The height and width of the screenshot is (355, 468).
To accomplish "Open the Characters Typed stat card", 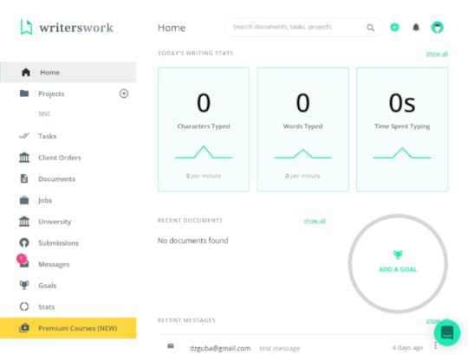I will (x=204, y=129).
